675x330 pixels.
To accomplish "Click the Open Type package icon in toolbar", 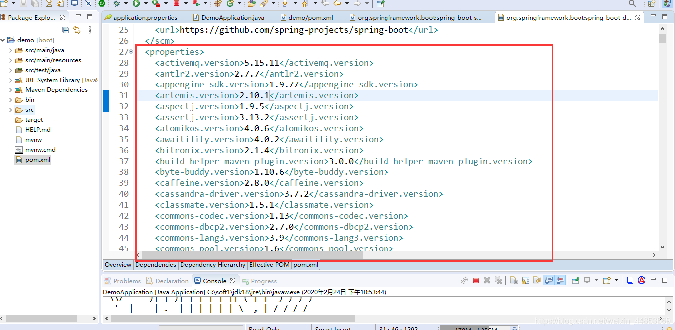I will pyautogui.click(x=218, y=3).
